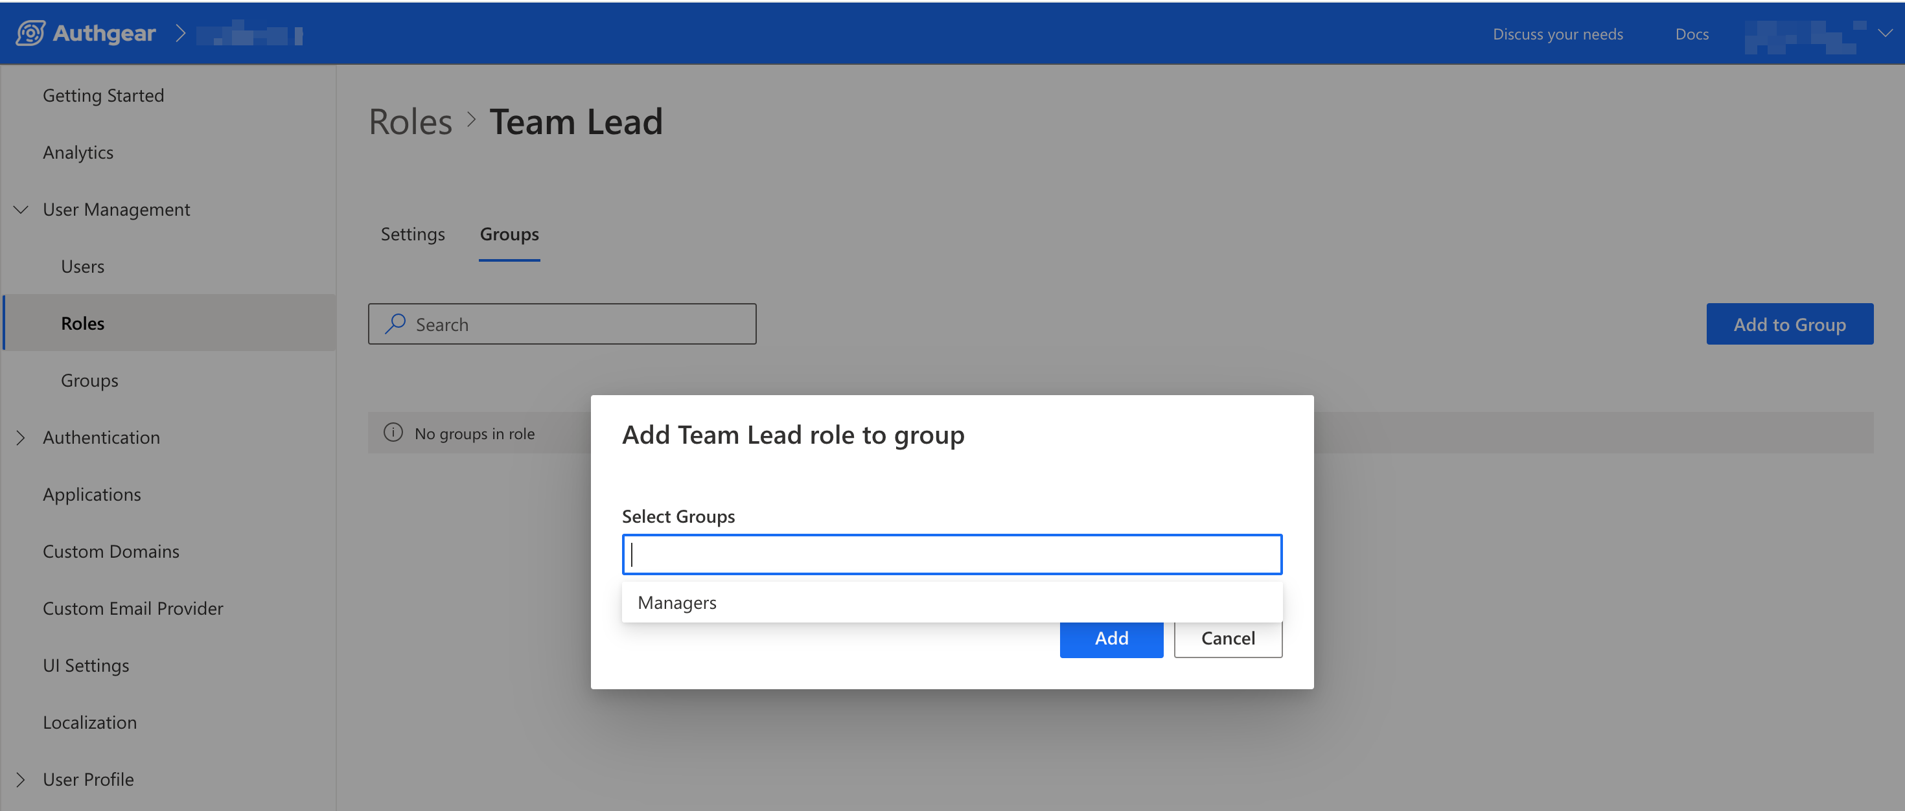1905x811 pixels.
Task: Click the breadcrumb chevron after Authgear
Action: point(179,33)
